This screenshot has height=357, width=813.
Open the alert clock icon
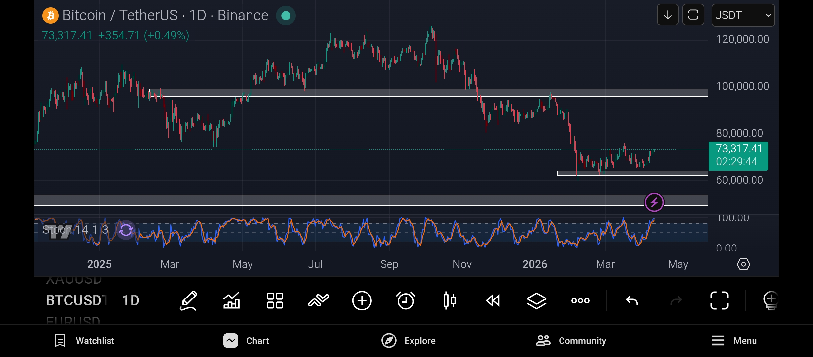coord(406,300)
